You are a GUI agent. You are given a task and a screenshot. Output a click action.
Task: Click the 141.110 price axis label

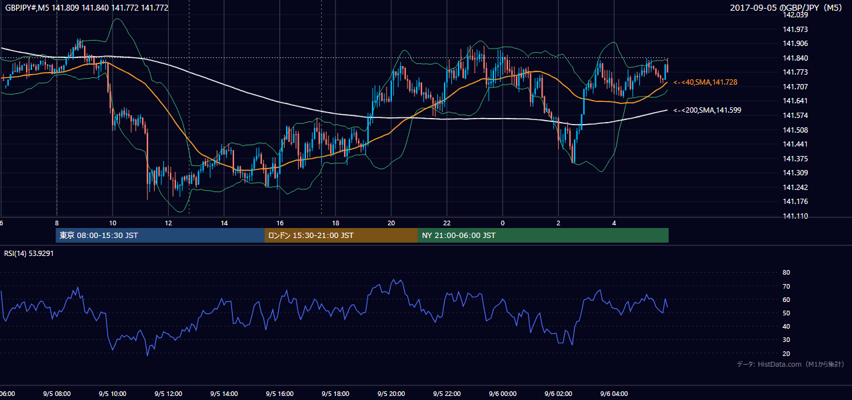795,216
